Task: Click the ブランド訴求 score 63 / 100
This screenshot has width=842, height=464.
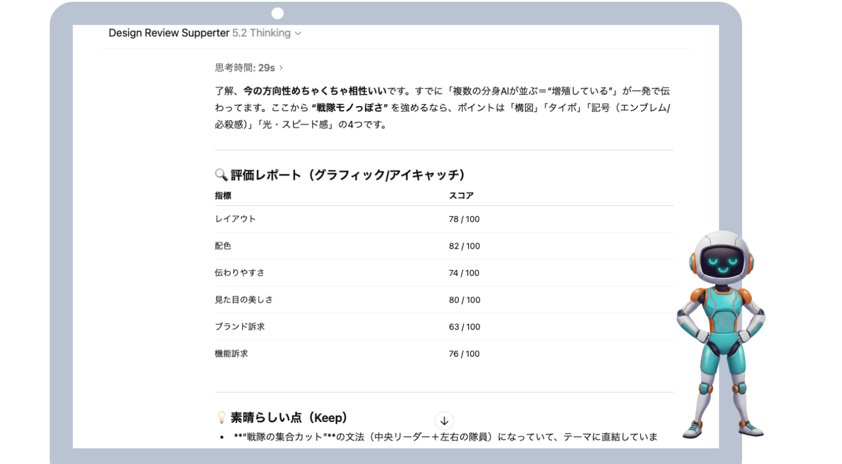Action: coord(464,327)
